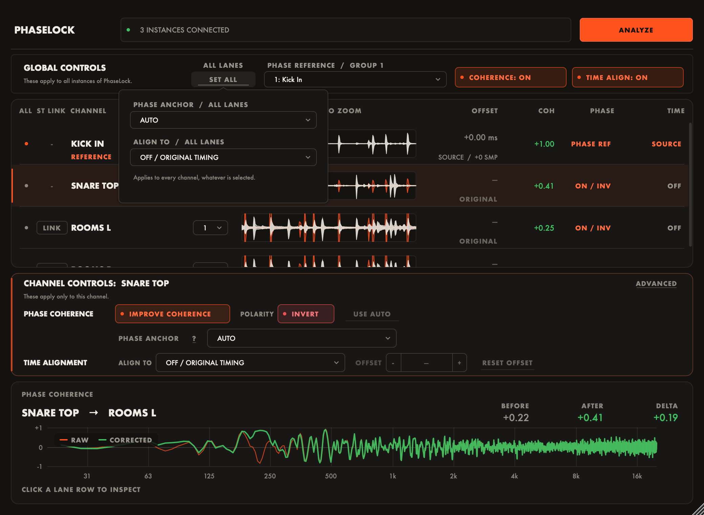Click the Before coherence value +0.22
704x515 pixels.
click(516, 417)
